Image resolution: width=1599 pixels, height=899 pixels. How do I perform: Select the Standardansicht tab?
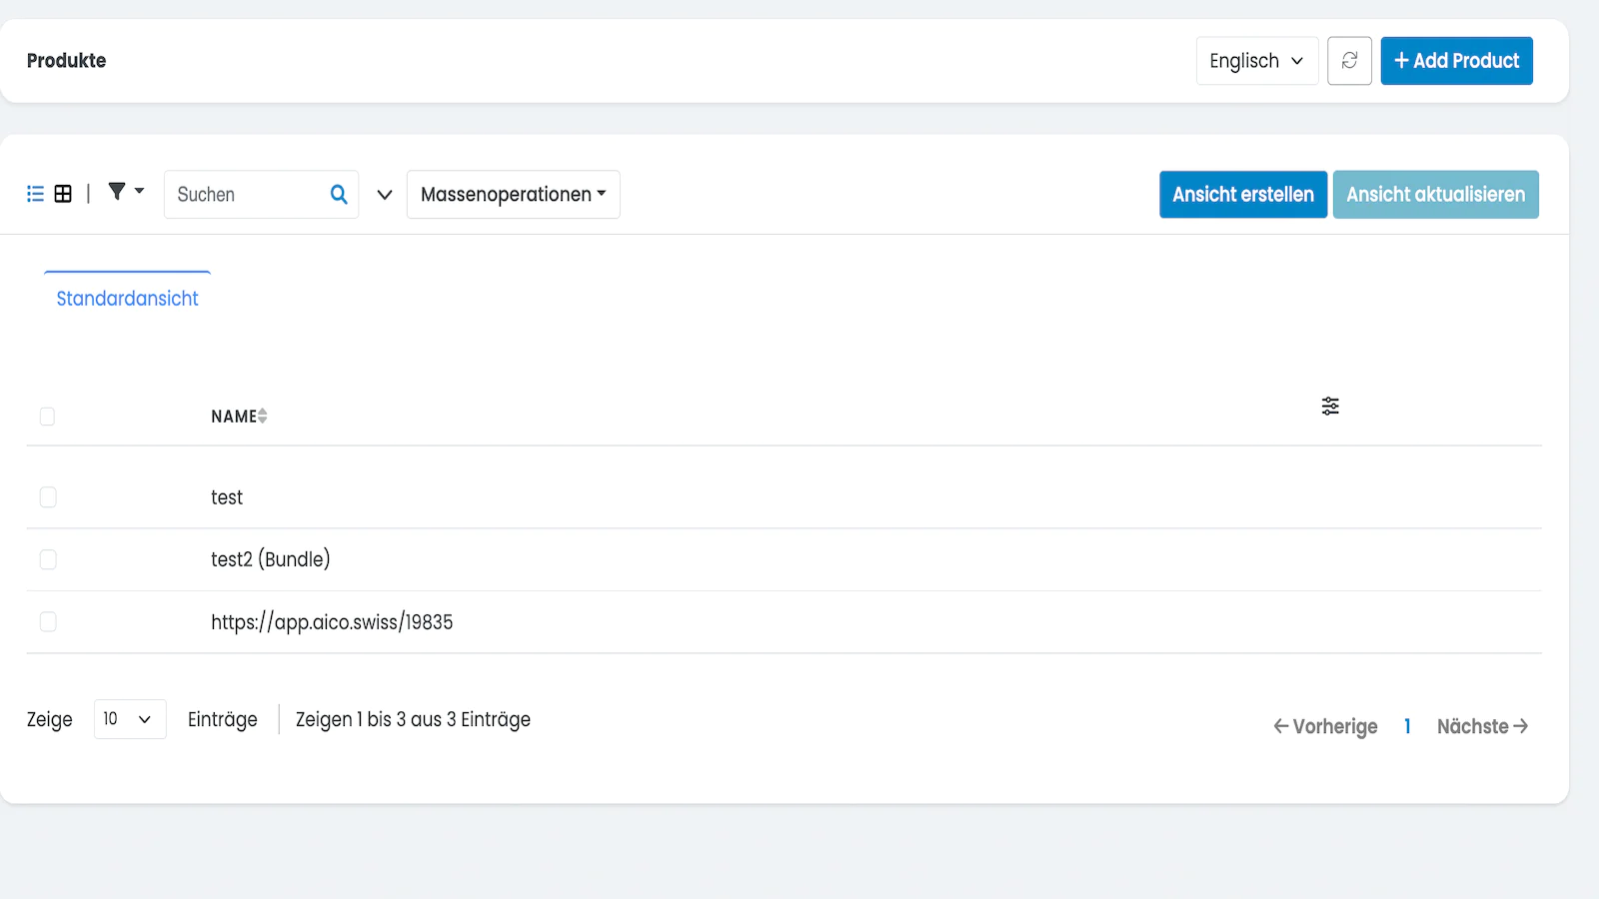click(127, 299)
